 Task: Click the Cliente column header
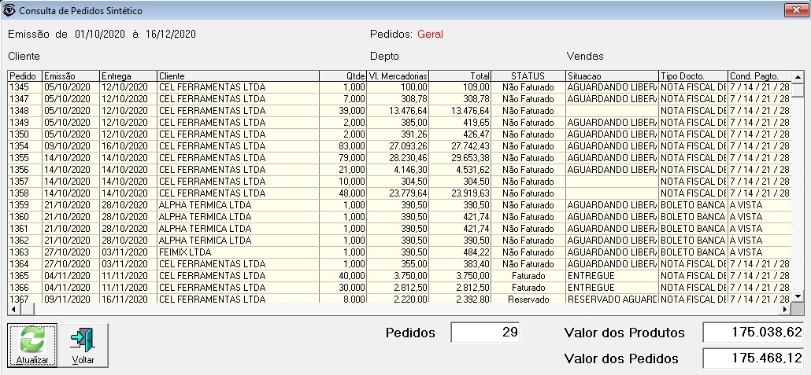click(237, 75)
